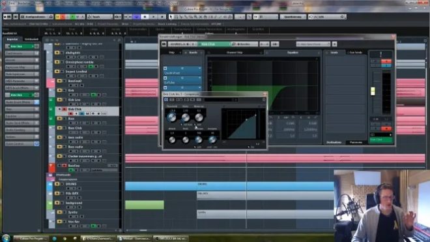
Task: Open the Konfigurationen layout dropdown
Action: [36, 17]
